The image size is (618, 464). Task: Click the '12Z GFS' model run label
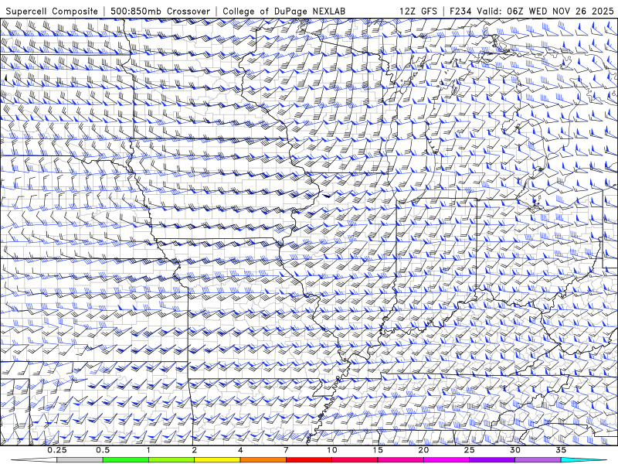pyautogui.click(x=418, y=11)
